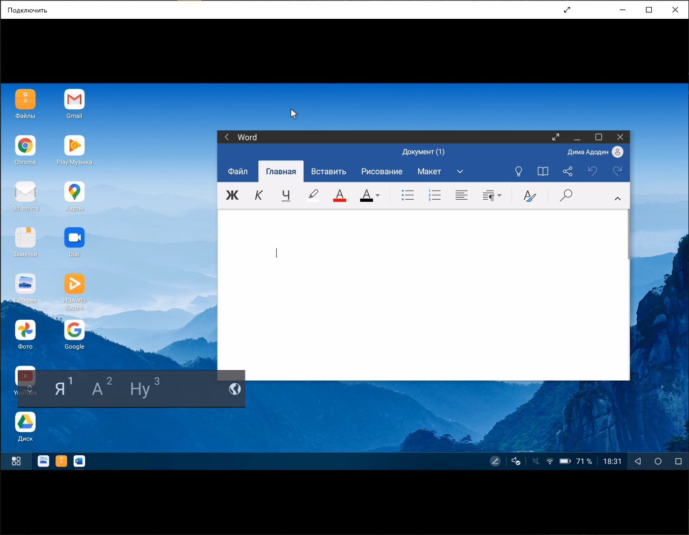This screenshot has height=535, width=689.
Task: Toggle italic К formatting
Action: pos(258,195)
